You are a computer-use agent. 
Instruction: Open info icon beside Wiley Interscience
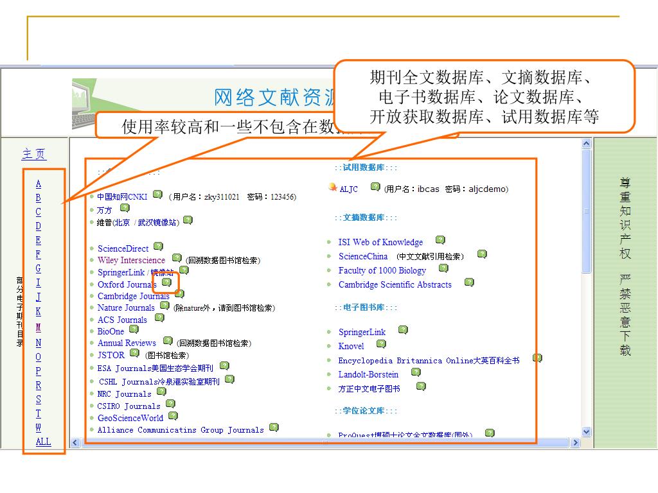177,257
